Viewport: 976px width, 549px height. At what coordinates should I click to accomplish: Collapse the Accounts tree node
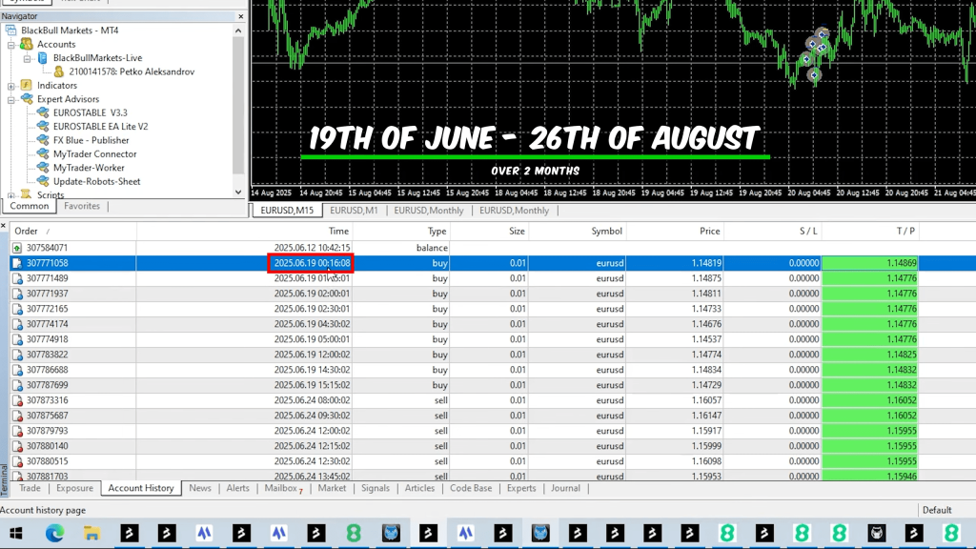tap(11, 44)
